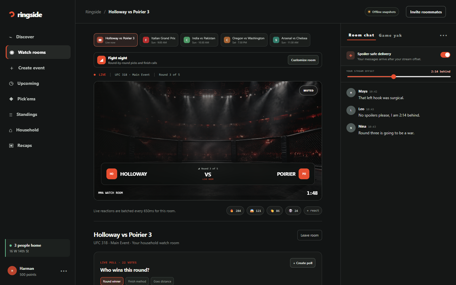Add a fire reaction with 284 count

point(235,211)
